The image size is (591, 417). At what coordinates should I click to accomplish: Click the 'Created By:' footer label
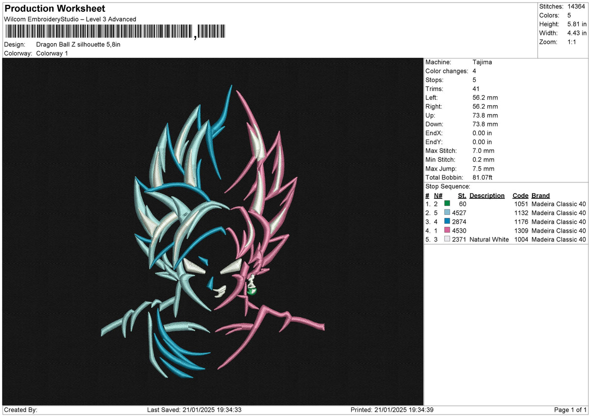[x=20, y=410]
